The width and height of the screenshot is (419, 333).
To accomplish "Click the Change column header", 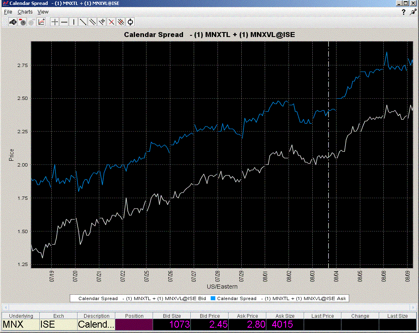I will click(x=360, y=316).
